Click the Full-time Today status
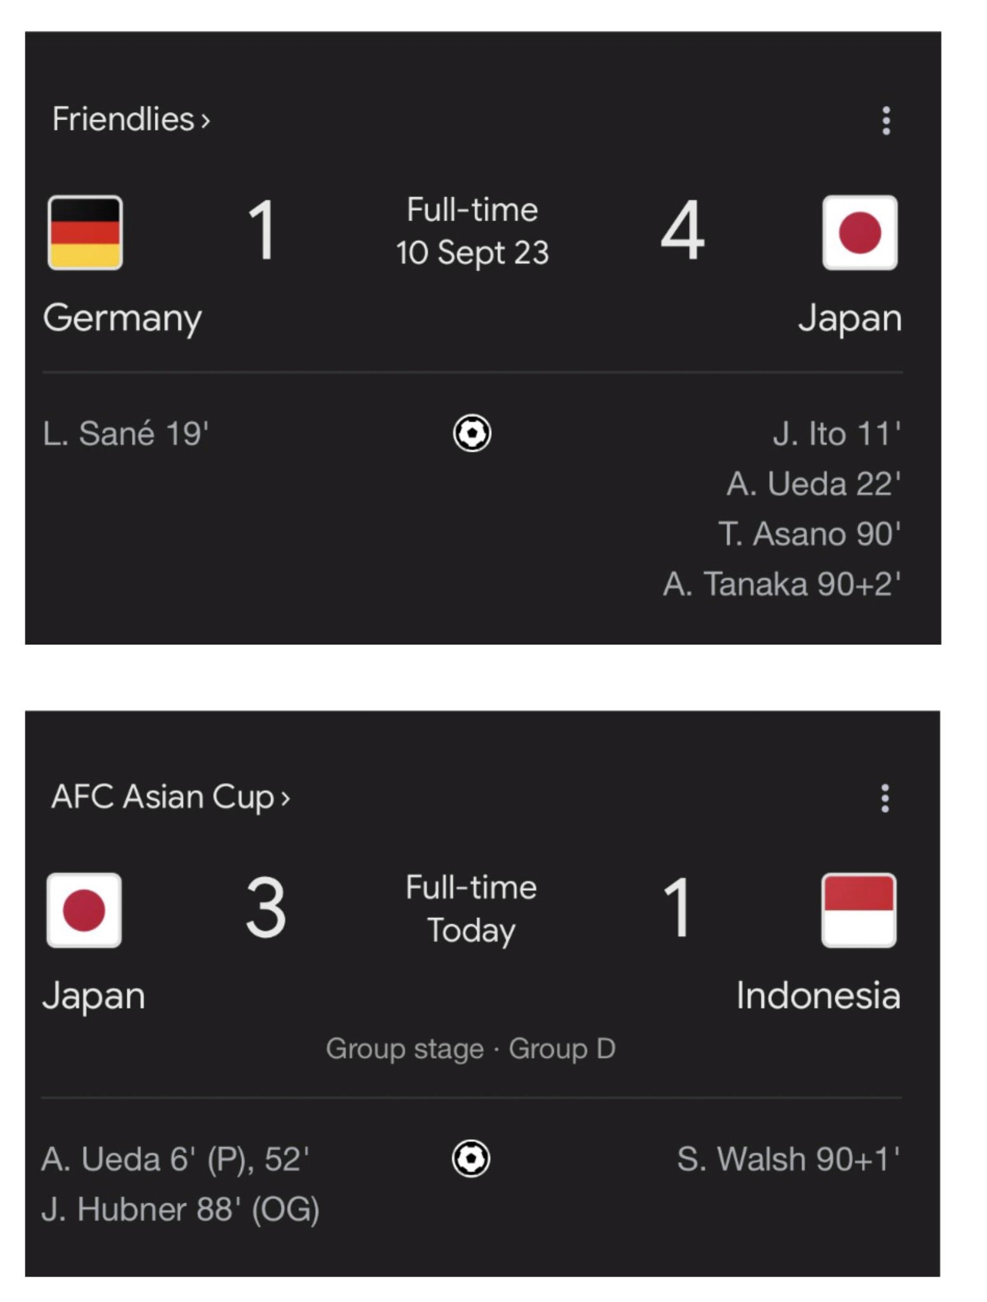 [x=471, y=909]
